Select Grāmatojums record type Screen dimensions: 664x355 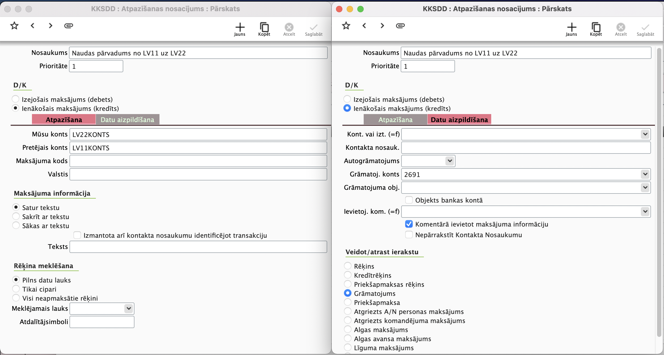pos(348,293)
